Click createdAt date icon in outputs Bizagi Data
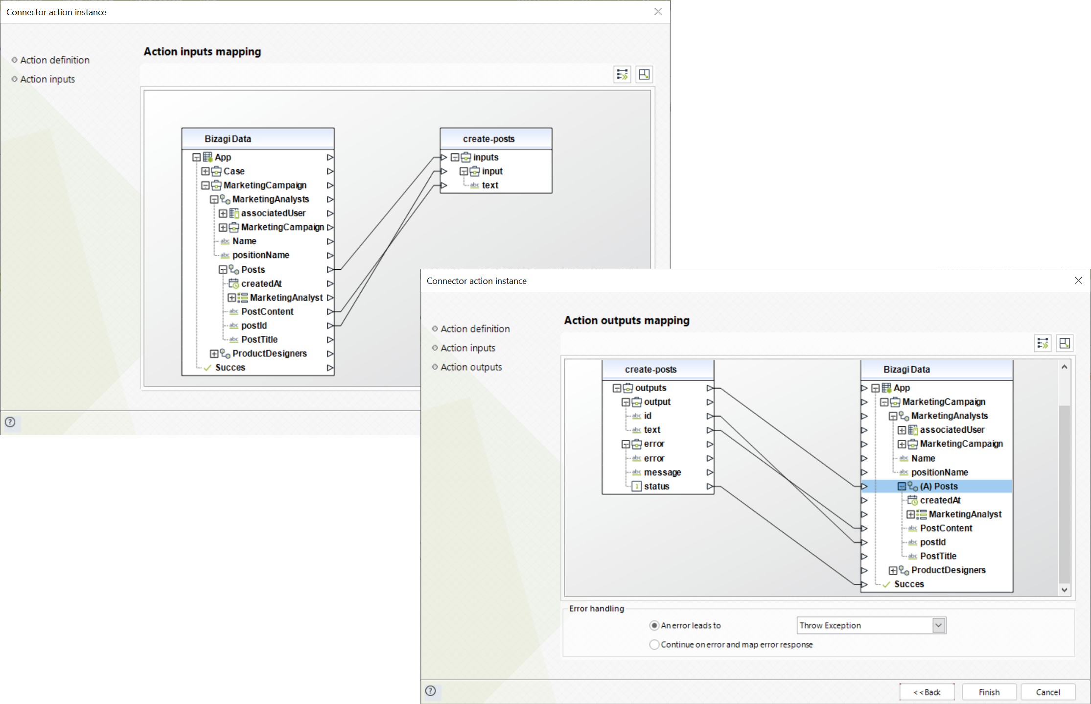Viewport: 1091px width, 704px height. [913, 500]
